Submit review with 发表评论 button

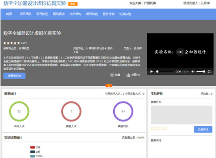203,130
